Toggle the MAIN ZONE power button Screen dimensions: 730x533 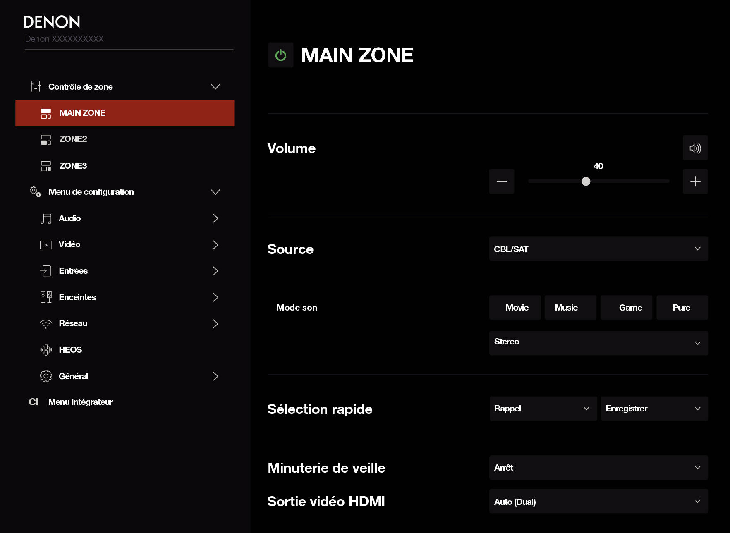pyautogui.click(x=280, y=55)
